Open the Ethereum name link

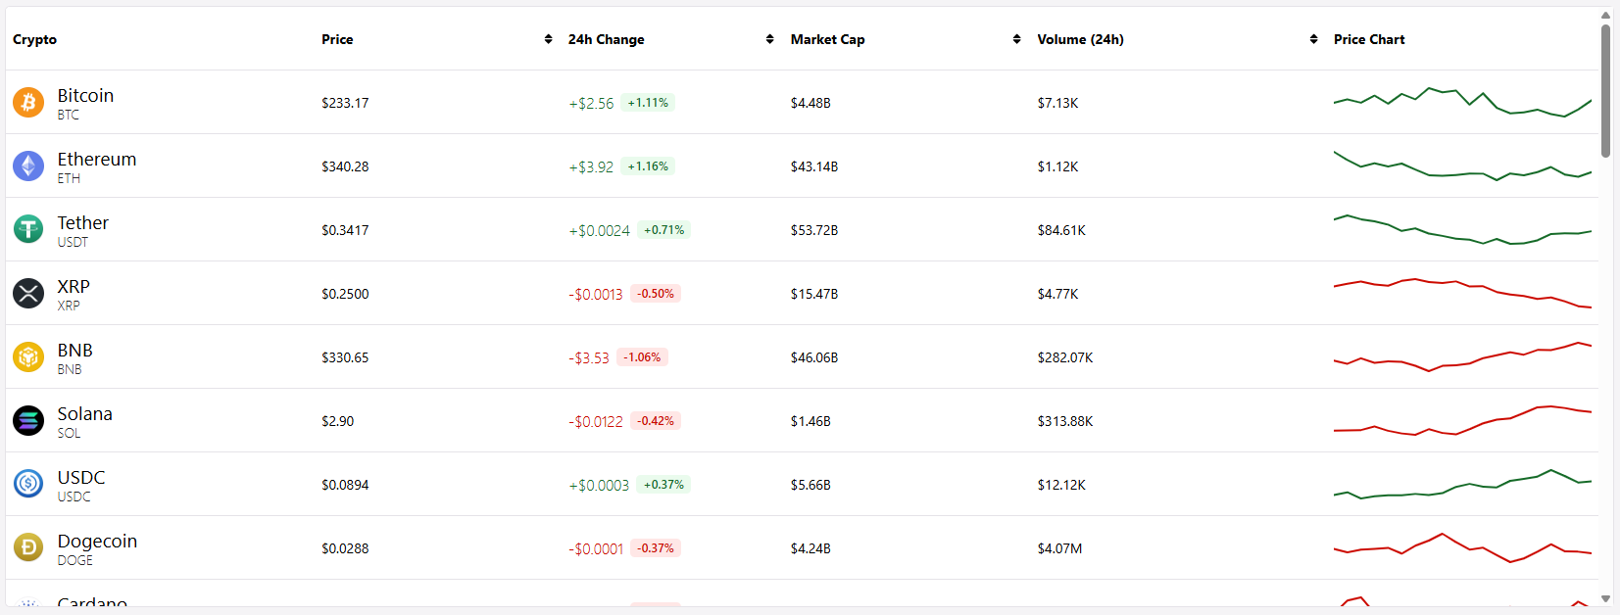click(97, 159)
